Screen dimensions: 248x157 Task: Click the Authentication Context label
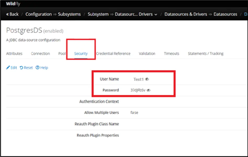99,101
